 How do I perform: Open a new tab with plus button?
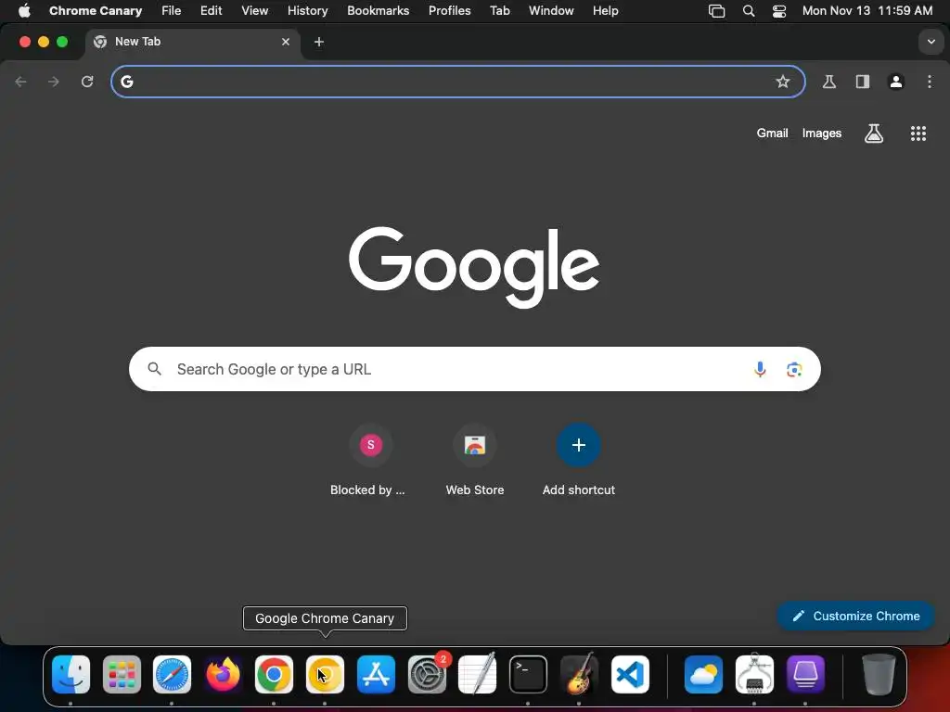coord(319,42)
